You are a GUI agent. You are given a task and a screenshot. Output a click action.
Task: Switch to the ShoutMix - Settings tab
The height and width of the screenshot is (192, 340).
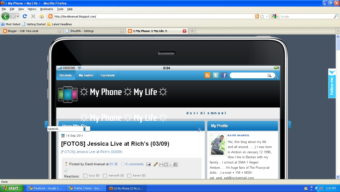tap(94, 31)
